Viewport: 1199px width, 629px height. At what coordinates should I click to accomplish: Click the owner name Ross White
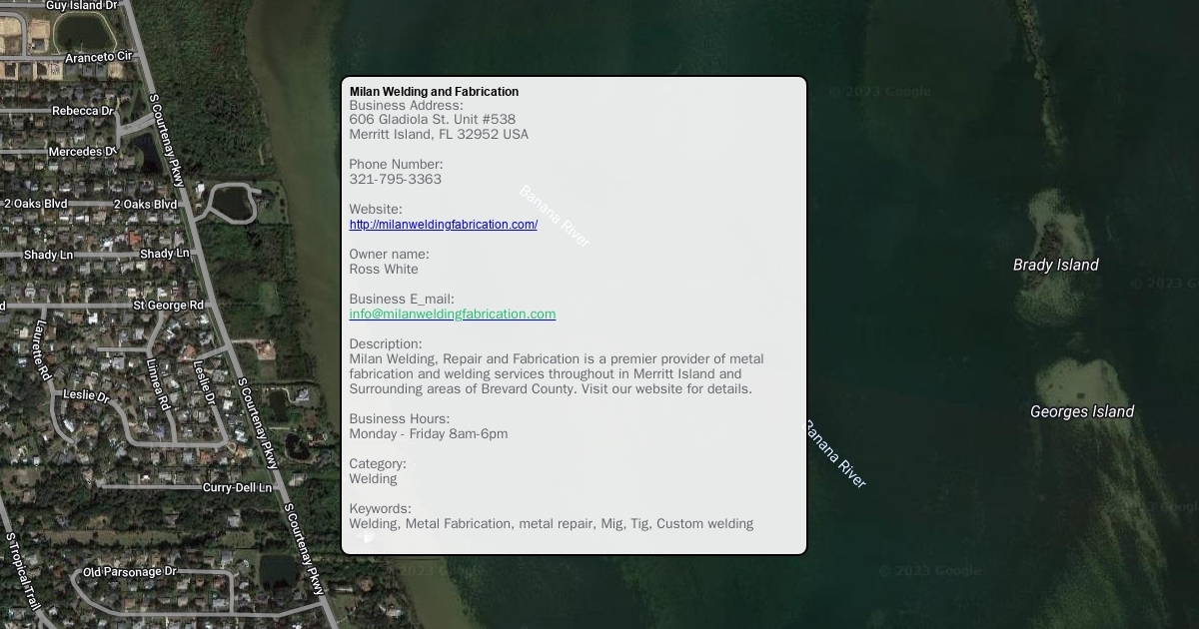pyautogui.click(x=384, y=270)
